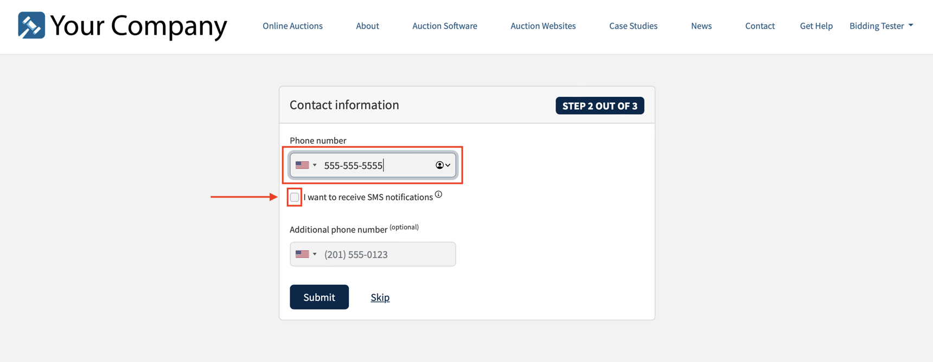Expand the chevron next to the contact icon
Image resolution: width=933 pixels, height=362 pixels.
[x=448, y=165]
